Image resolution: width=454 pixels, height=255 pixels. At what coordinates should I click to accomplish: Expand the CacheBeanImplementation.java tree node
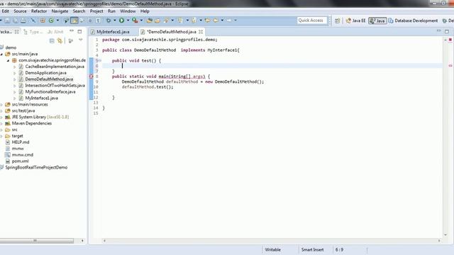point(14,67)
